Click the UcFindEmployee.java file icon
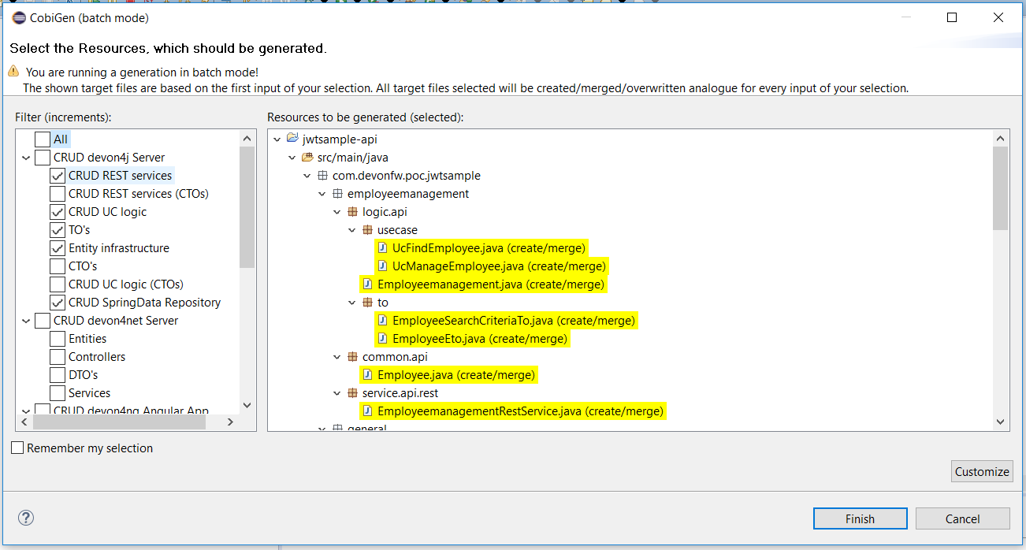The height and width of the screenshot is (550, 1026). [382, 248]
